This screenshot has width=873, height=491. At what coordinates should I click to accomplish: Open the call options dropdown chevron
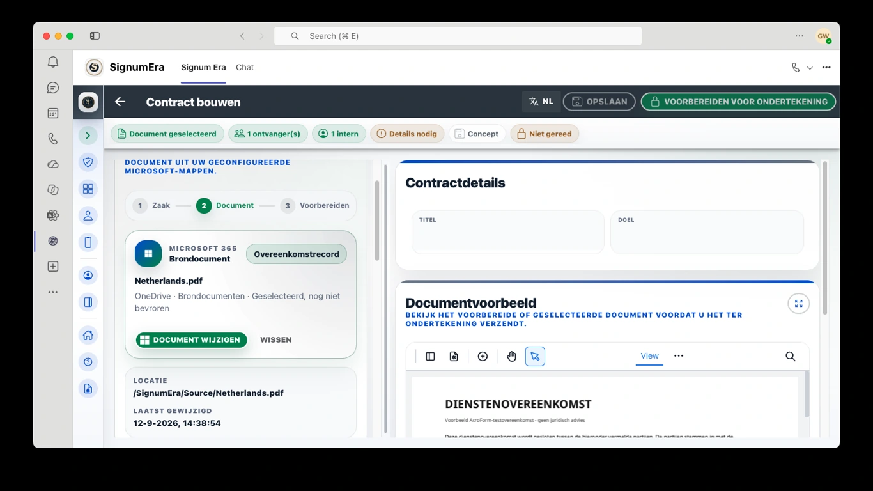810,68
